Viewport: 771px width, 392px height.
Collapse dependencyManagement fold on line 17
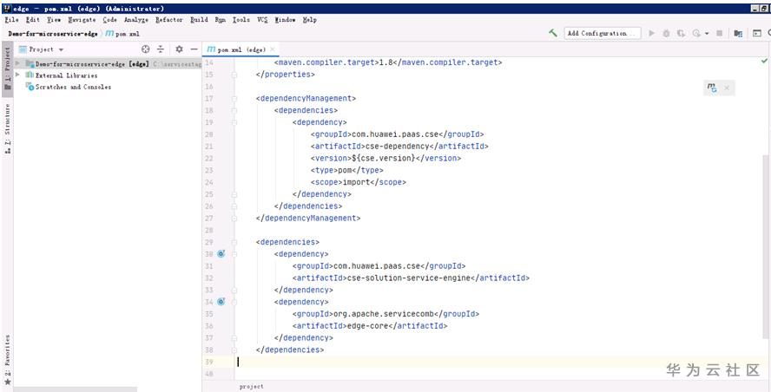click(x=234, y=99)
